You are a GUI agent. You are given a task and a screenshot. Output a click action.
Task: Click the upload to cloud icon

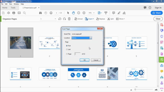point(8,13)
